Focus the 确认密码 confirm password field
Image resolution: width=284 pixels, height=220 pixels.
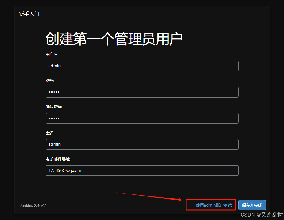click(x=142, y=118)
